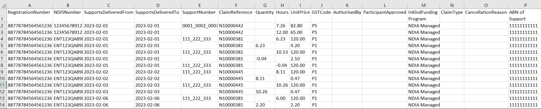This screenshot has width=541, height=109.
Task: Click the InKindFunding Program header cell
Action: click(x=424, y=16)
